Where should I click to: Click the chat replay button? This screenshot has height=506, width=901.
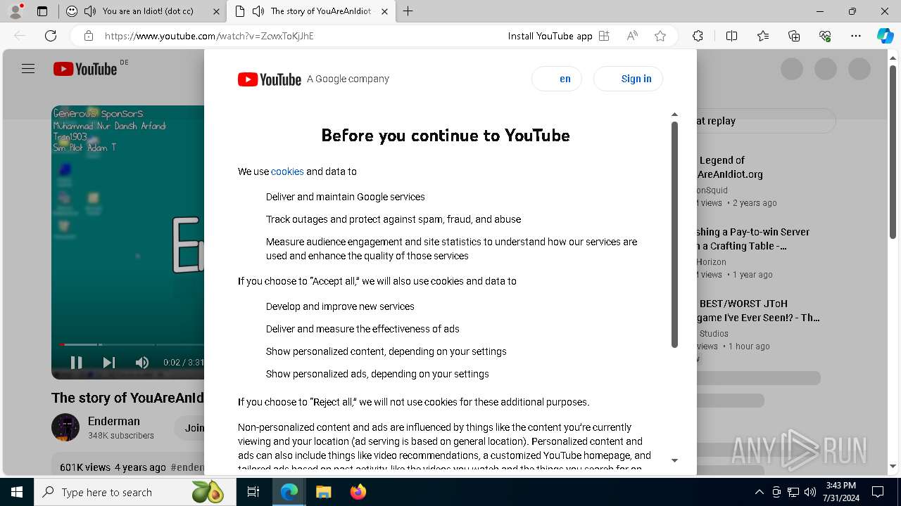pos(765,121)
